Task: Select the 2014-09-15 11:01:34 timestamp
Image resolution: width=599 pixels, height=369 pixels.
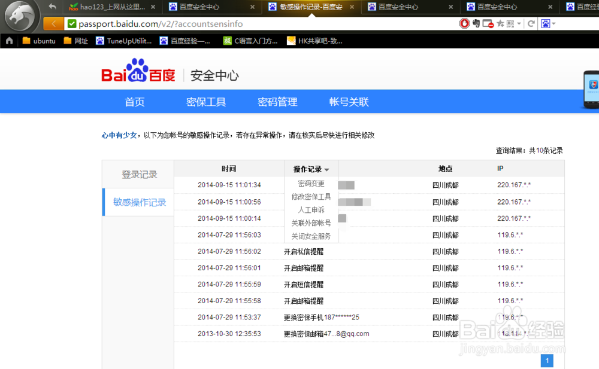Action: (229, 185)
